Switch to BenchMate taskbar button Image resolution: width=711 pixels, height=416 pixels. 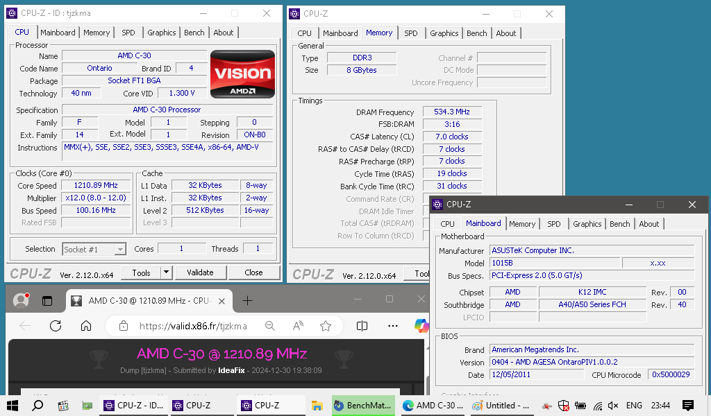pyautogui.click(x=363, y=406)
